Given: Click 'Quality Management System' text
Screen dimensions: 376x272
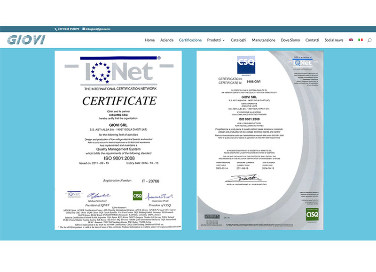Looking at the screenshot, I should (x=118, y=149).
